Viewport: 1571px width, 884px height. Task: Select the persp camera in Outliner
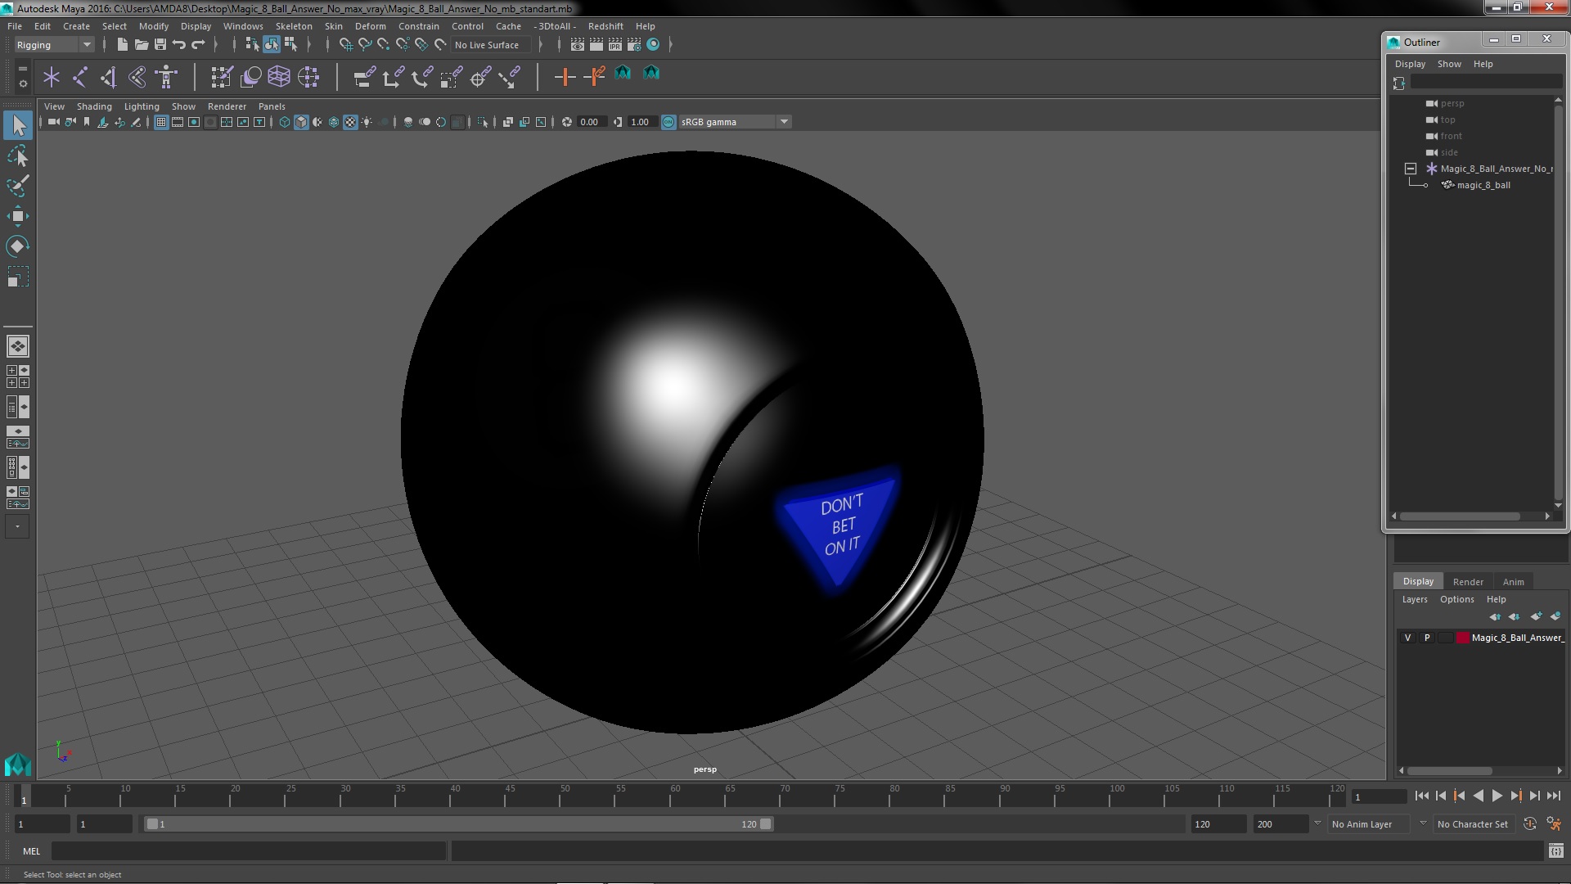(x=1452, y=103)
